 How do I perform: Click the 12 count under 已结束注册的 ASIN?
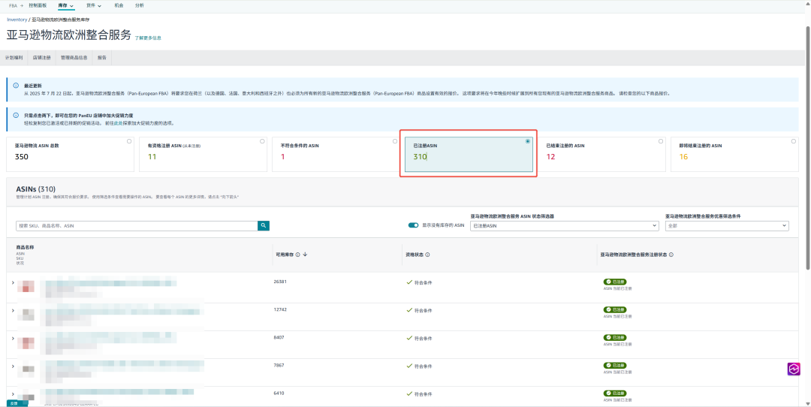coord(550,157)
